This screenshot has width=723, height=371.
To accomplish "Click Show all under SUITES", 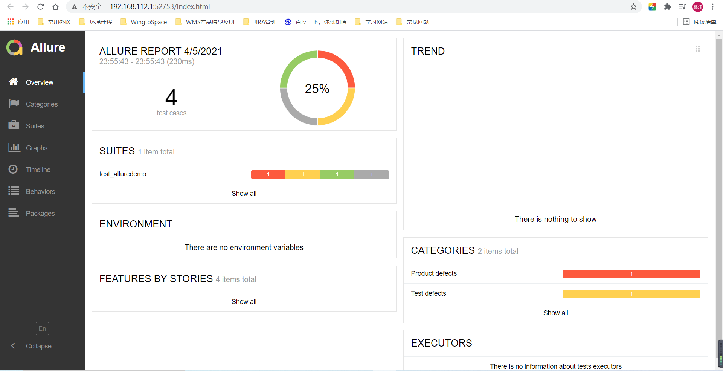I will point(244,194).
